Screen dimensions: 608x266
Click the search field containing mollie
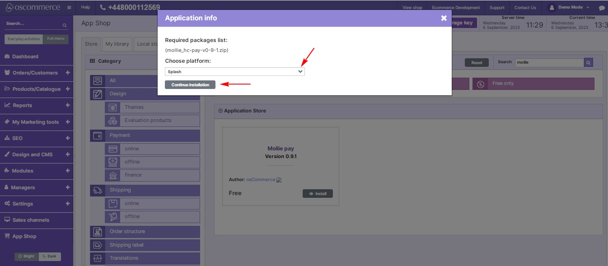[549, 62]
